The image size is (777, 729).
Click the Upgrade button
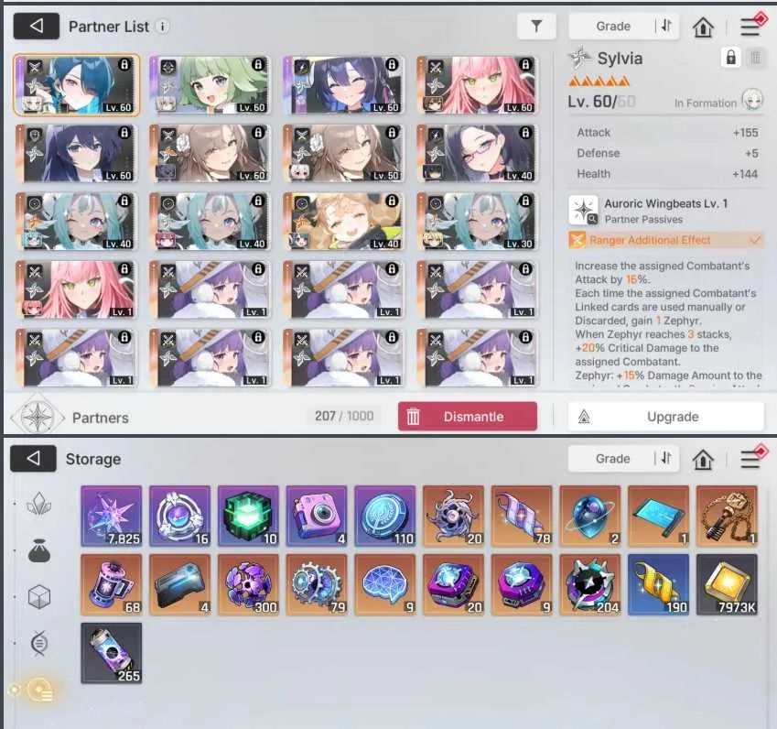(666, 417)
